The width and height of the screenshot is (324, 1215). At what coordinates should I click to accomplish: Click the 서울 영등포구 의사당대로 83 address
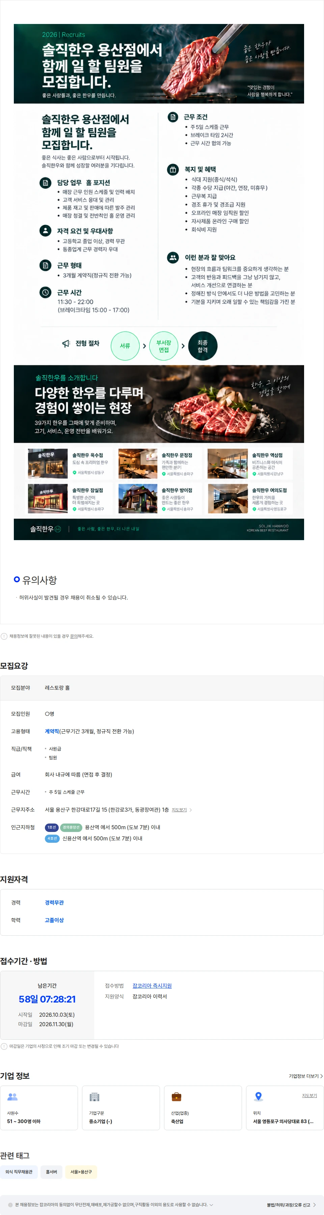click(x=283, y=1121)
